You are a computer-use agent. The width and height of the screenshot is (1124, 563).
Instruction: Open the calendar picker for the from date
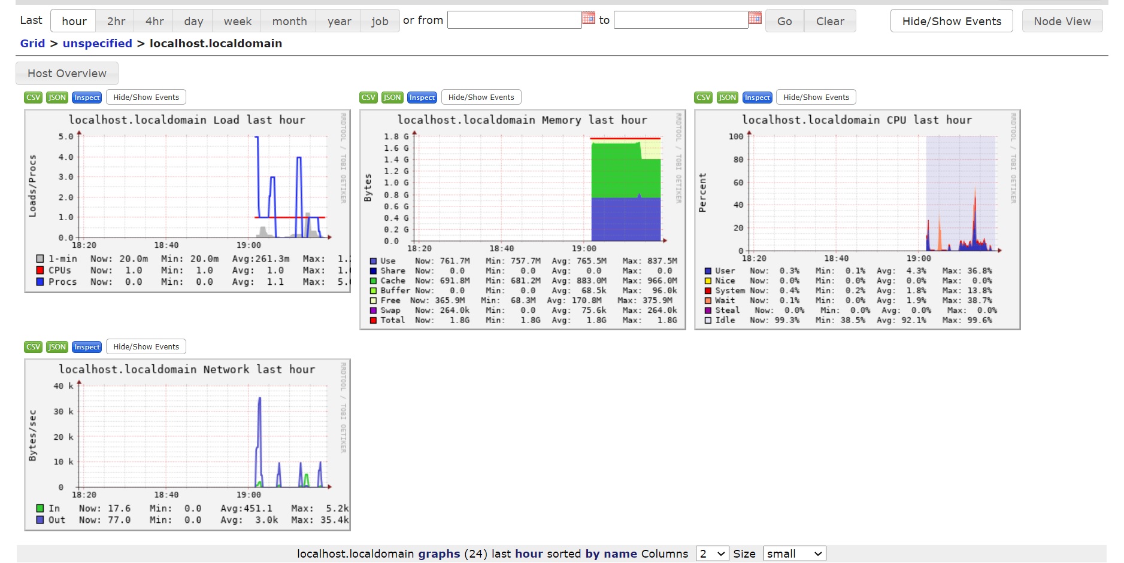(x=589, y=18)
